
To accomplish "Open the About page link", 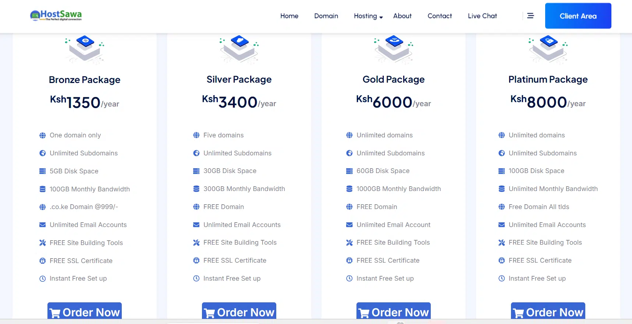I will pos(402,16).
